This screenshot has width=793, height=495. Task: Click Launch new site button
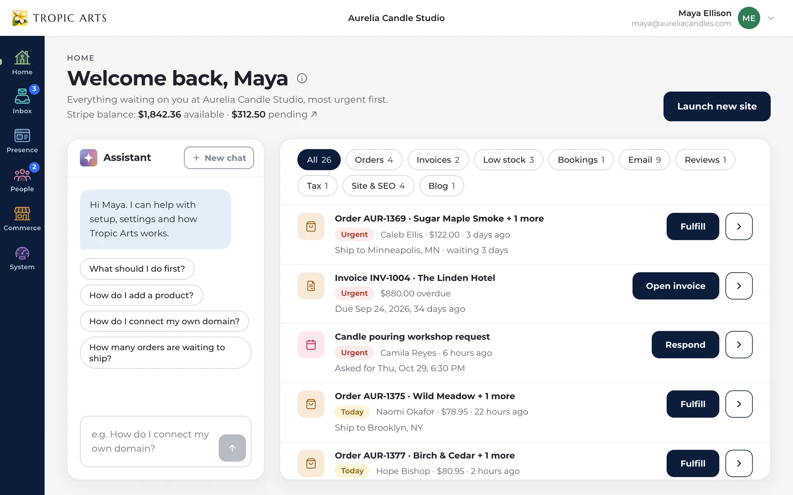coord(717,106)
